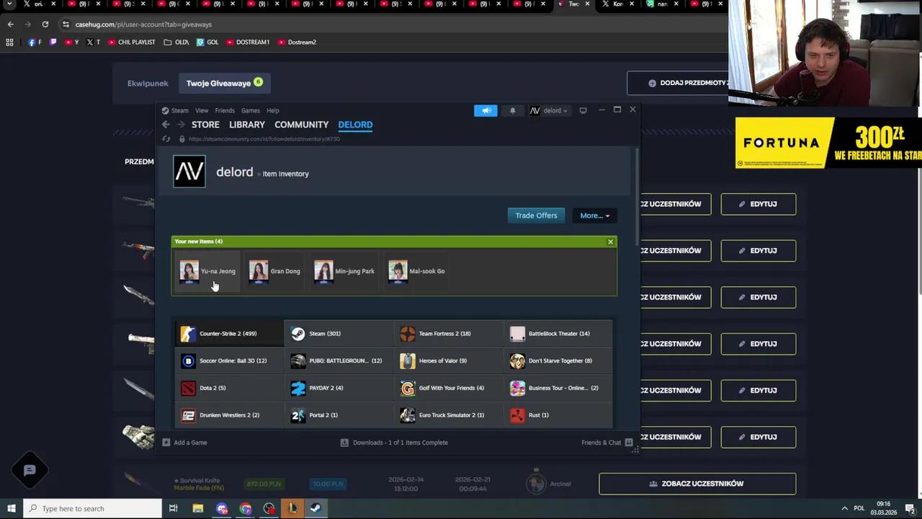Select Heroes of Valor inventory

pos(449,360)
